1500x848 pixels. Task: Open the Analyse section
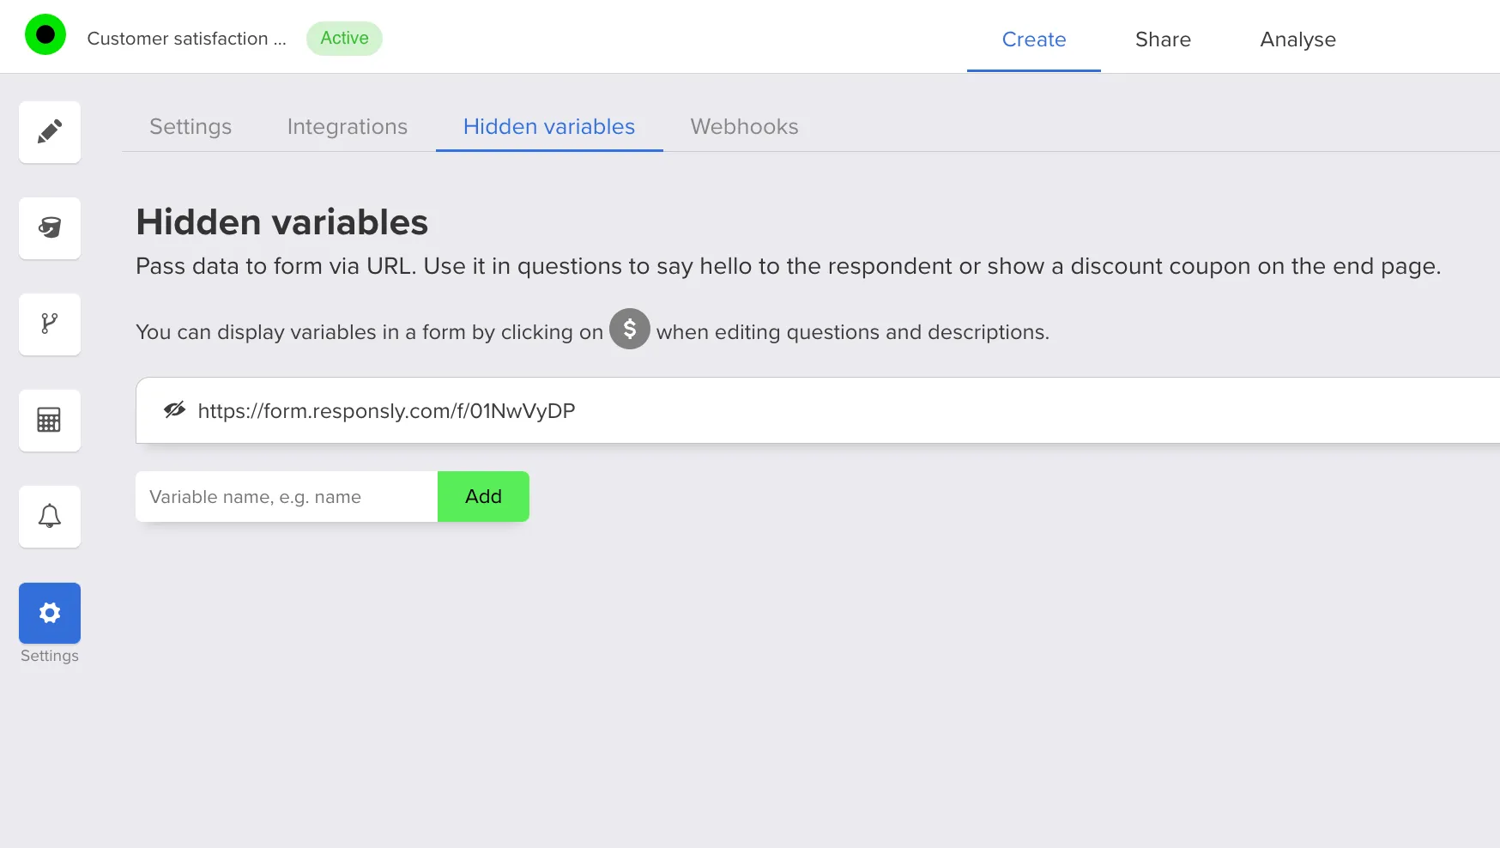pos(1297,39)
